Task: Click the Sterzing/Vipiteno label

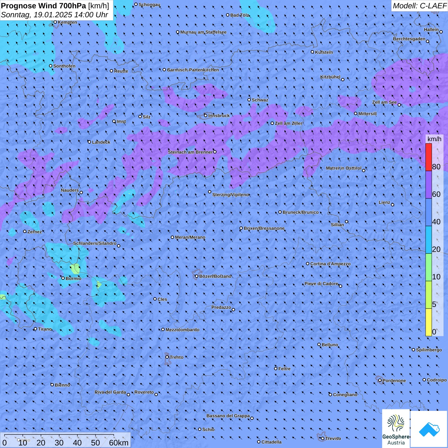Action: (x=230, y=195)
